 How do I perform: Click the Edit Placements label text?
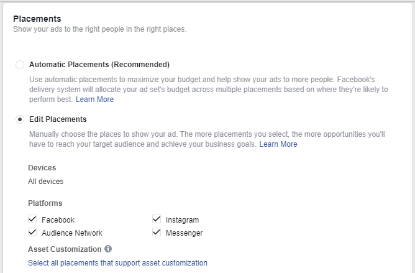pos(58,119)
